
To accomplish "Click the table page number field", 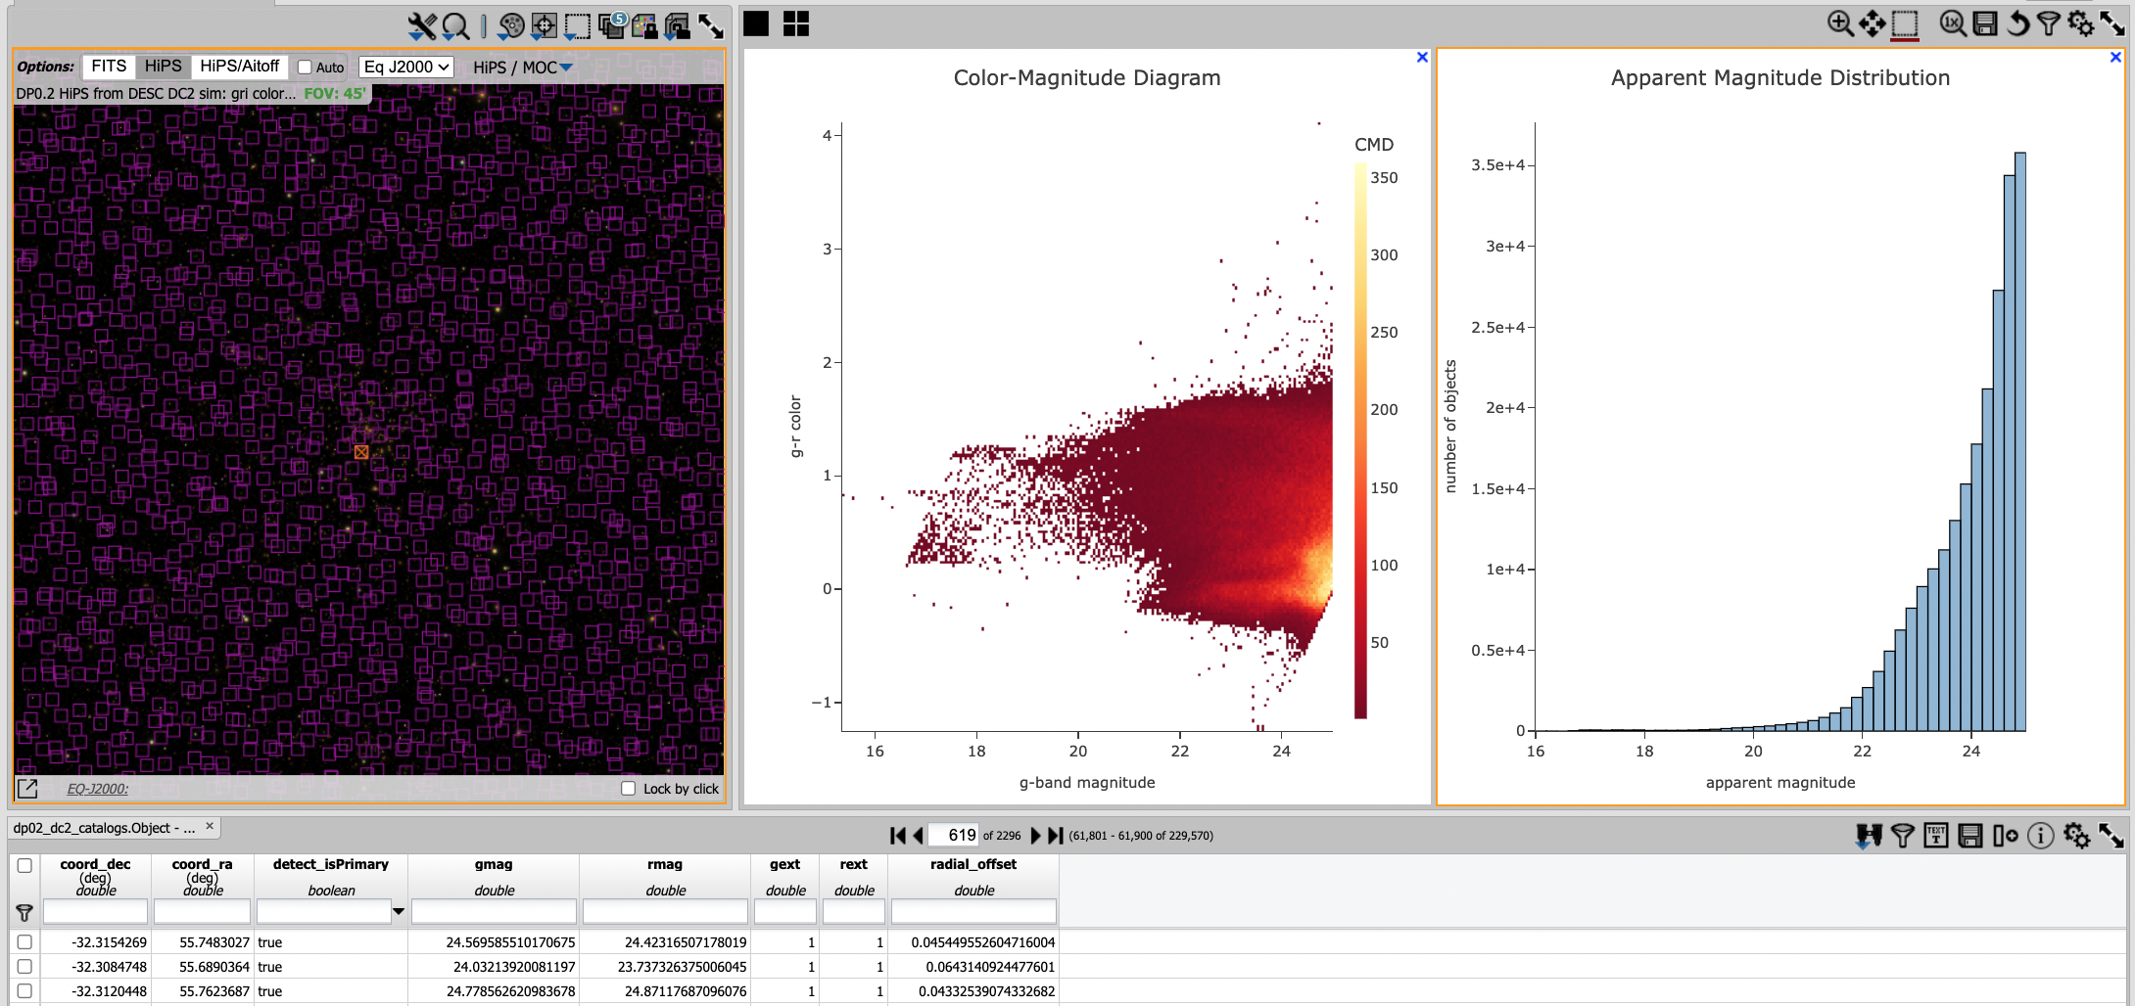I will 953,835.
